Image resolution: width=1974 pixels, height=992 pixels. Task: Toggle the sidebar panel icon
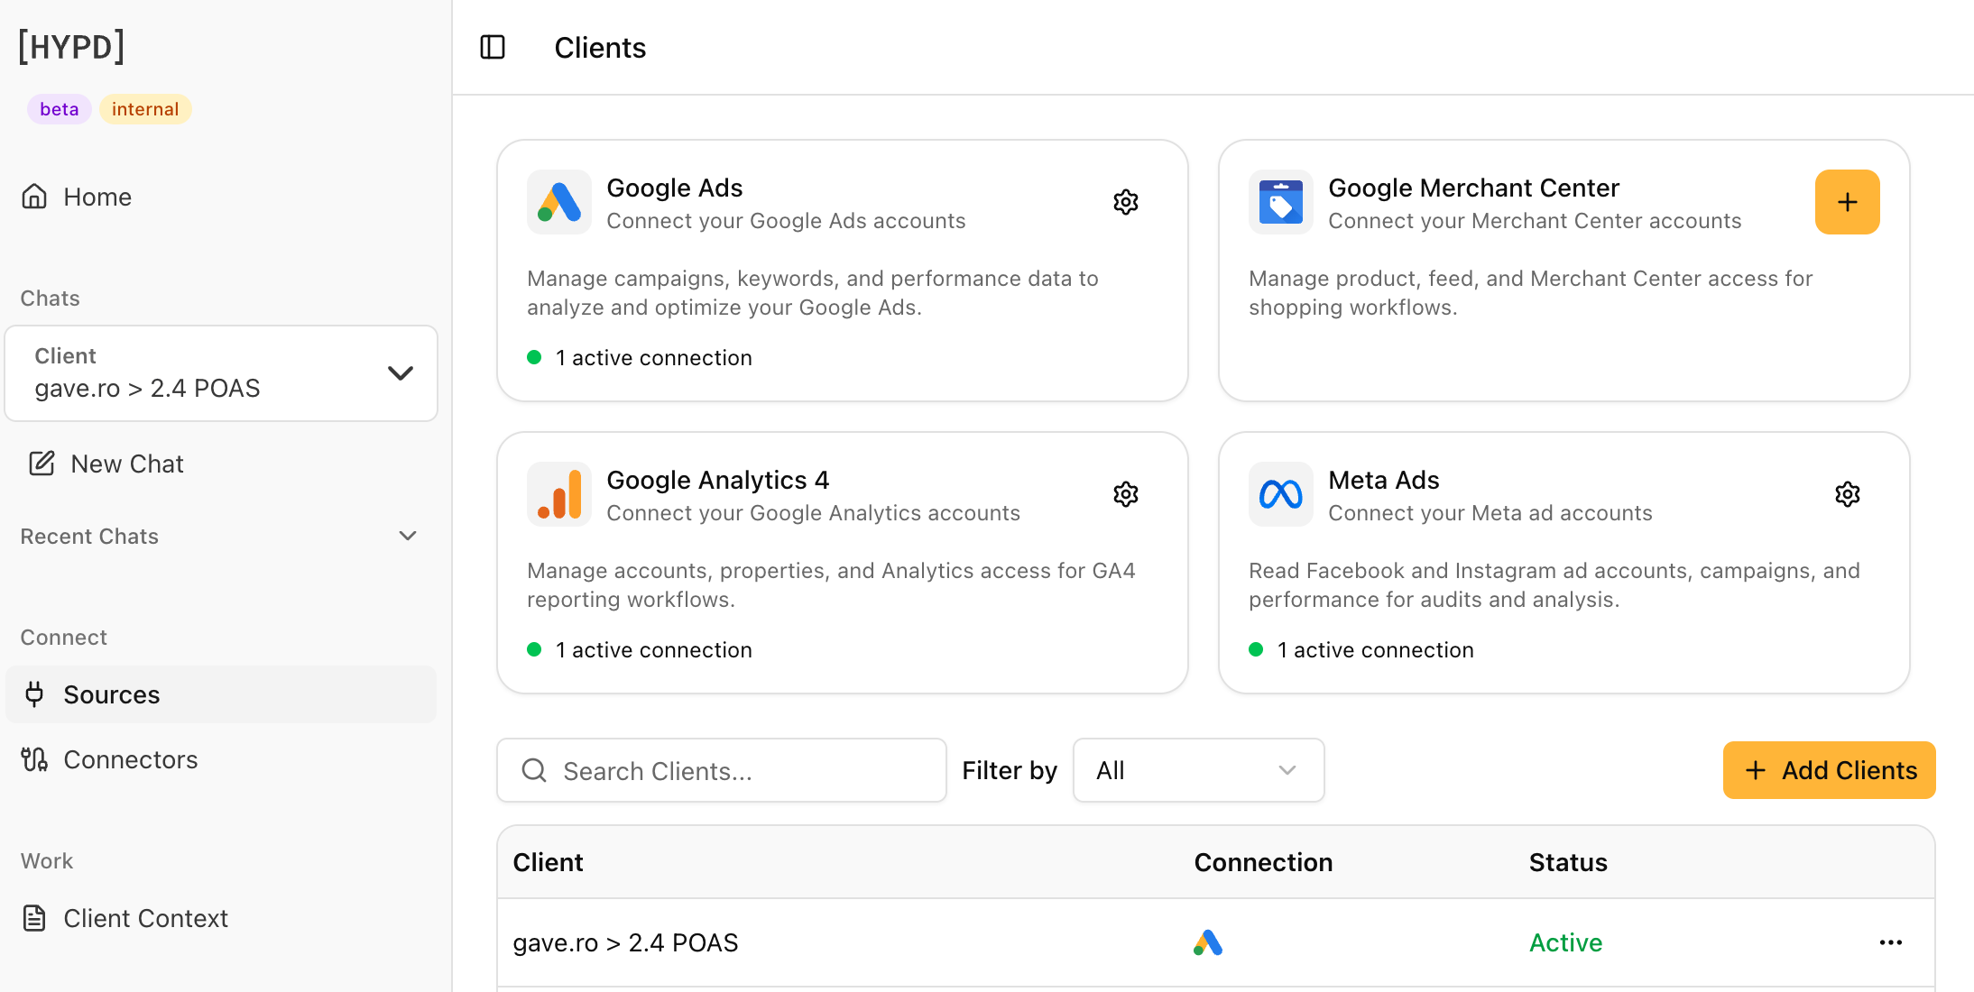click(493, 47)
